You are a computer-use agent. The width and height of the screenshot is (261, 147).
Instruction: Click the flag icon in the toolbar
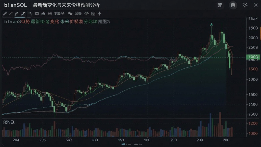coord(50,14)
